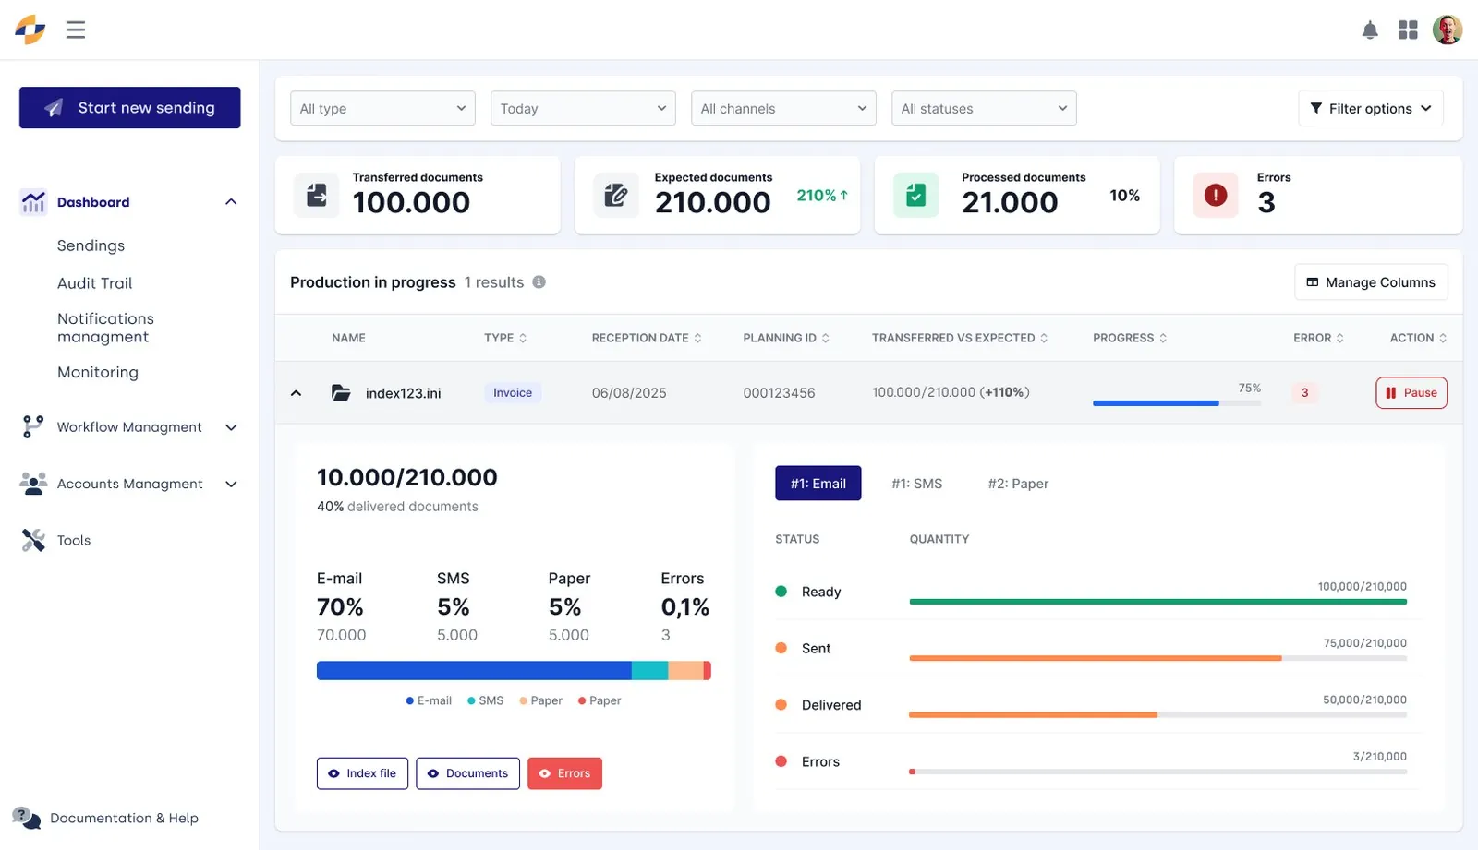The width and height of the screenshot is (1478, 850).
Task: Click the Manage Columns button
Action: 1371,282
